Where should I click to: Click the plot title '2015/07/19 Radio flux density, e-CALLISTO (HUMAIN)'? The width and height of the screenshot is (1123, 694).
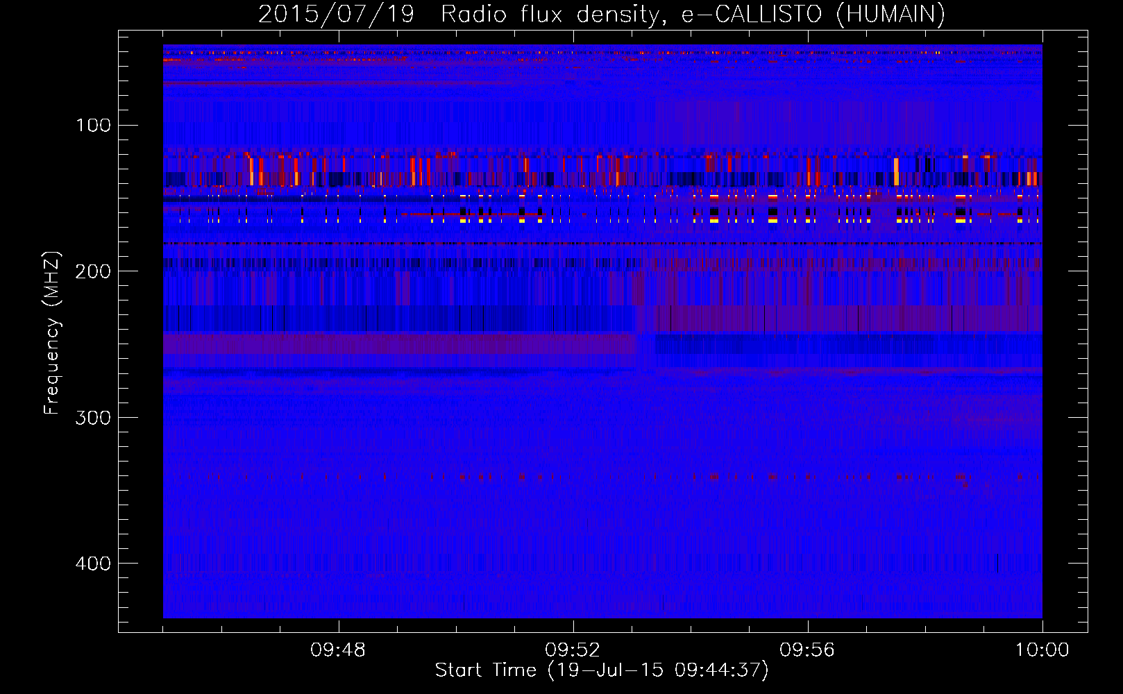(602, 14)
